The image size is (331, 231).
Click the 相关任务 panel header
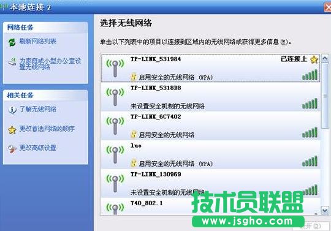click(x=45, y=96)
